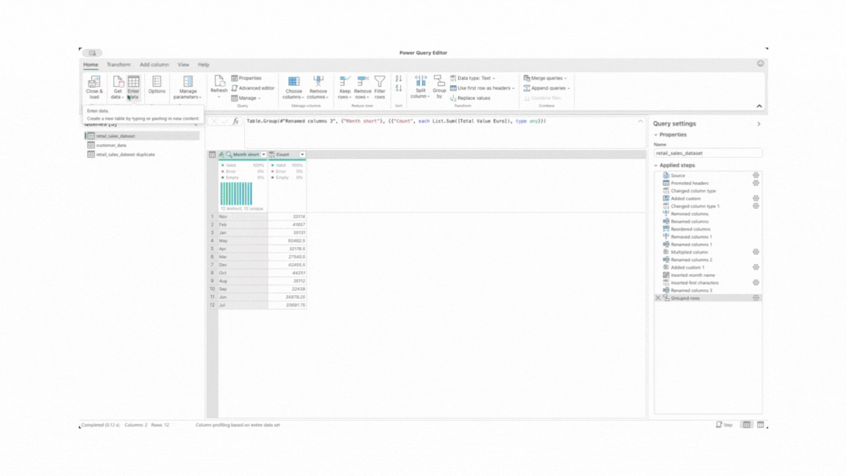
Task: Open settings gear for Grouped rows step
Action: [x=756, y=298]
